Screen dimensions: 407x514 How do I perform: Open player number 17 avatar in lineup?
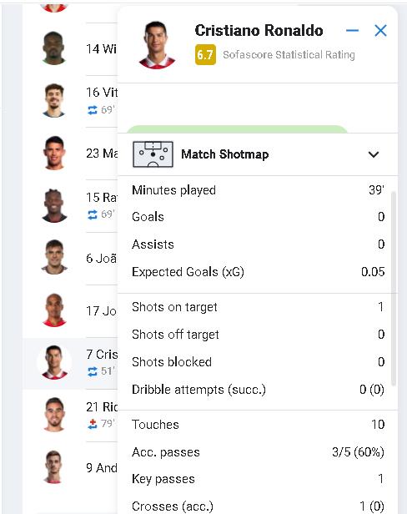[54, 310]
